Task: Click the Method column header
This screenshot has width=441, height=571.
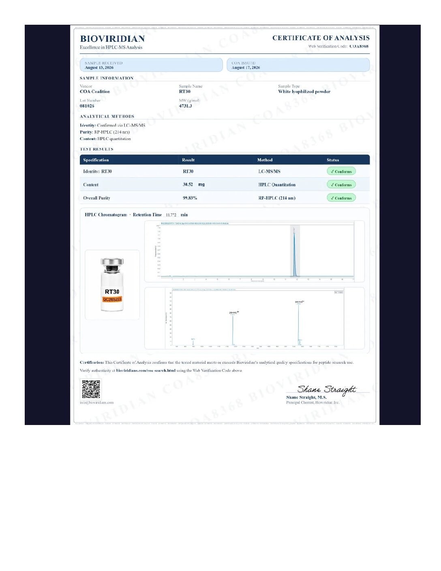Action: 265,160
